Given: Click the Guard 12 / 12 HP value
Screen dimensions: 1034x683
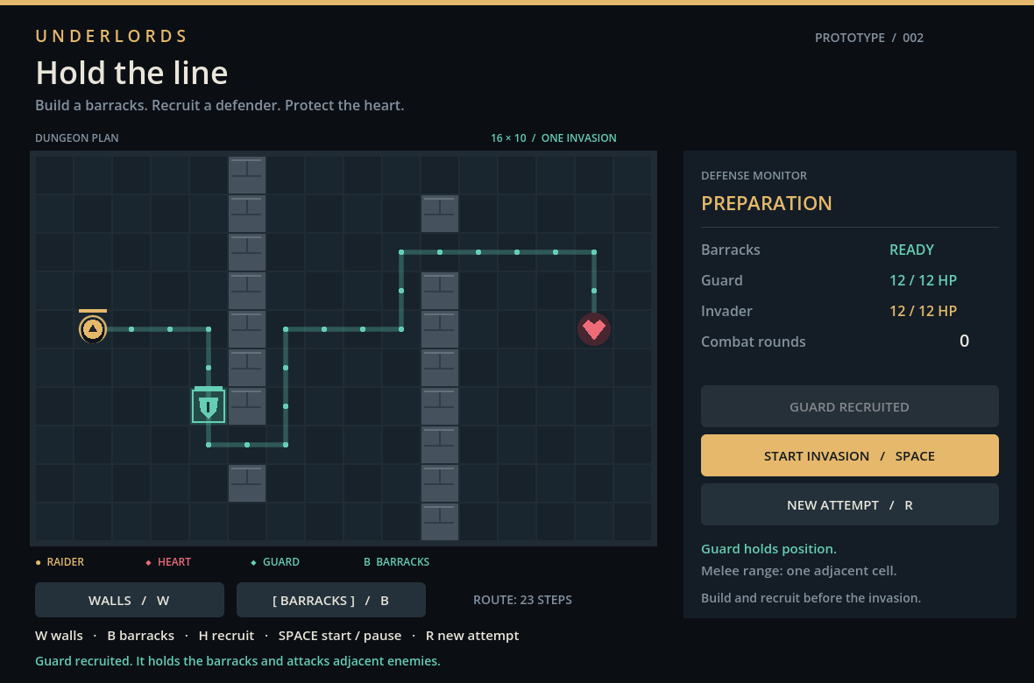Looking at the screenshot, I should (923, 280).
